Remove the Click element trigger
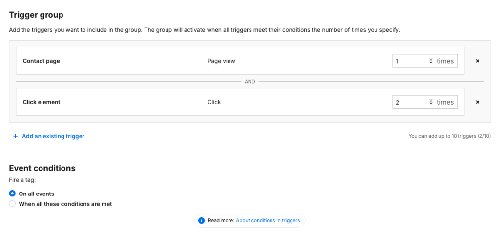500x237 pixels. (478, 102)
